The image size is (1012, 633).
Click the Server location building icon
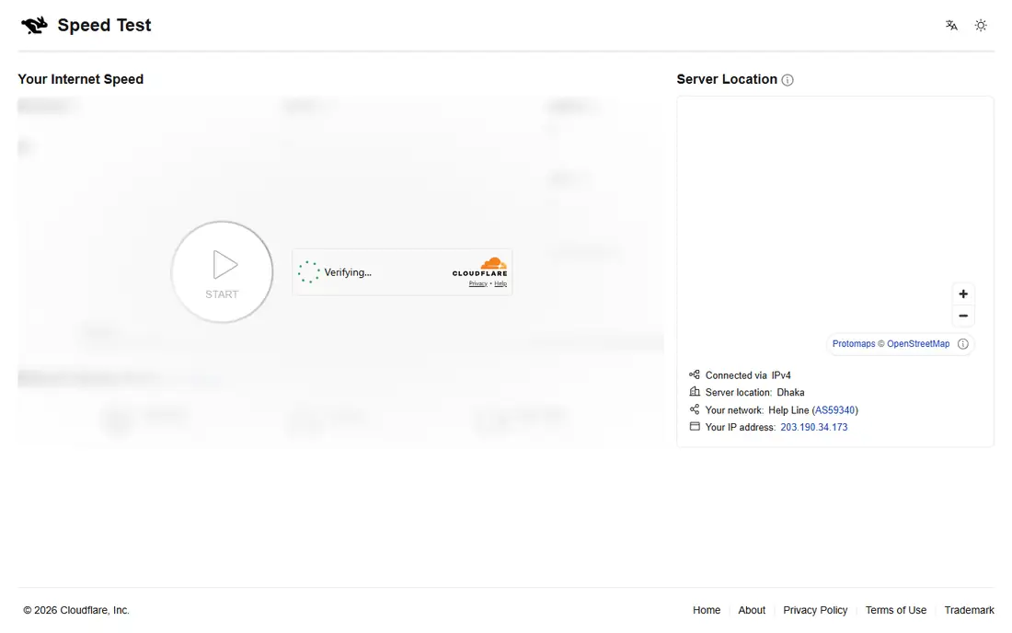695,392
